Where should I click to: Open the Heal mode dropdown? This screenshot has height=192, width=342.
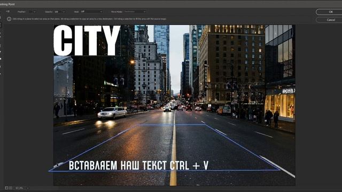(91, 12)
